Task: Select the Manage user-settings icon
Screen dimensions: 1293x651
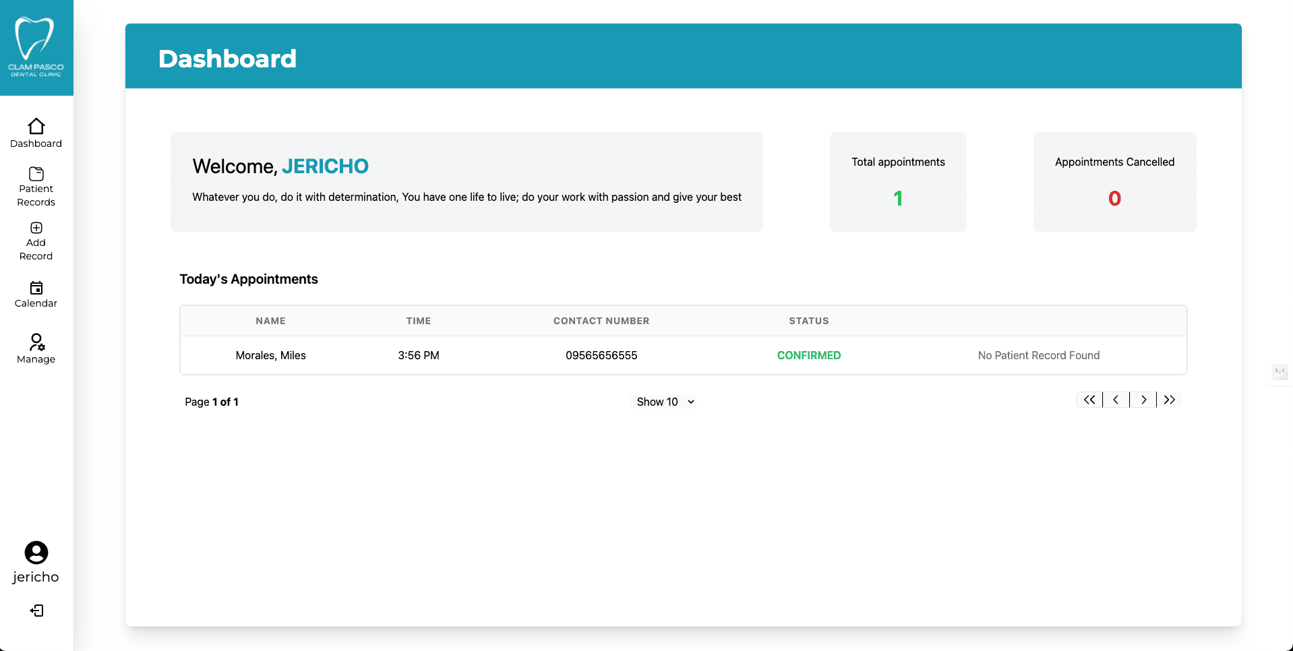Action: tap(36, 342)
